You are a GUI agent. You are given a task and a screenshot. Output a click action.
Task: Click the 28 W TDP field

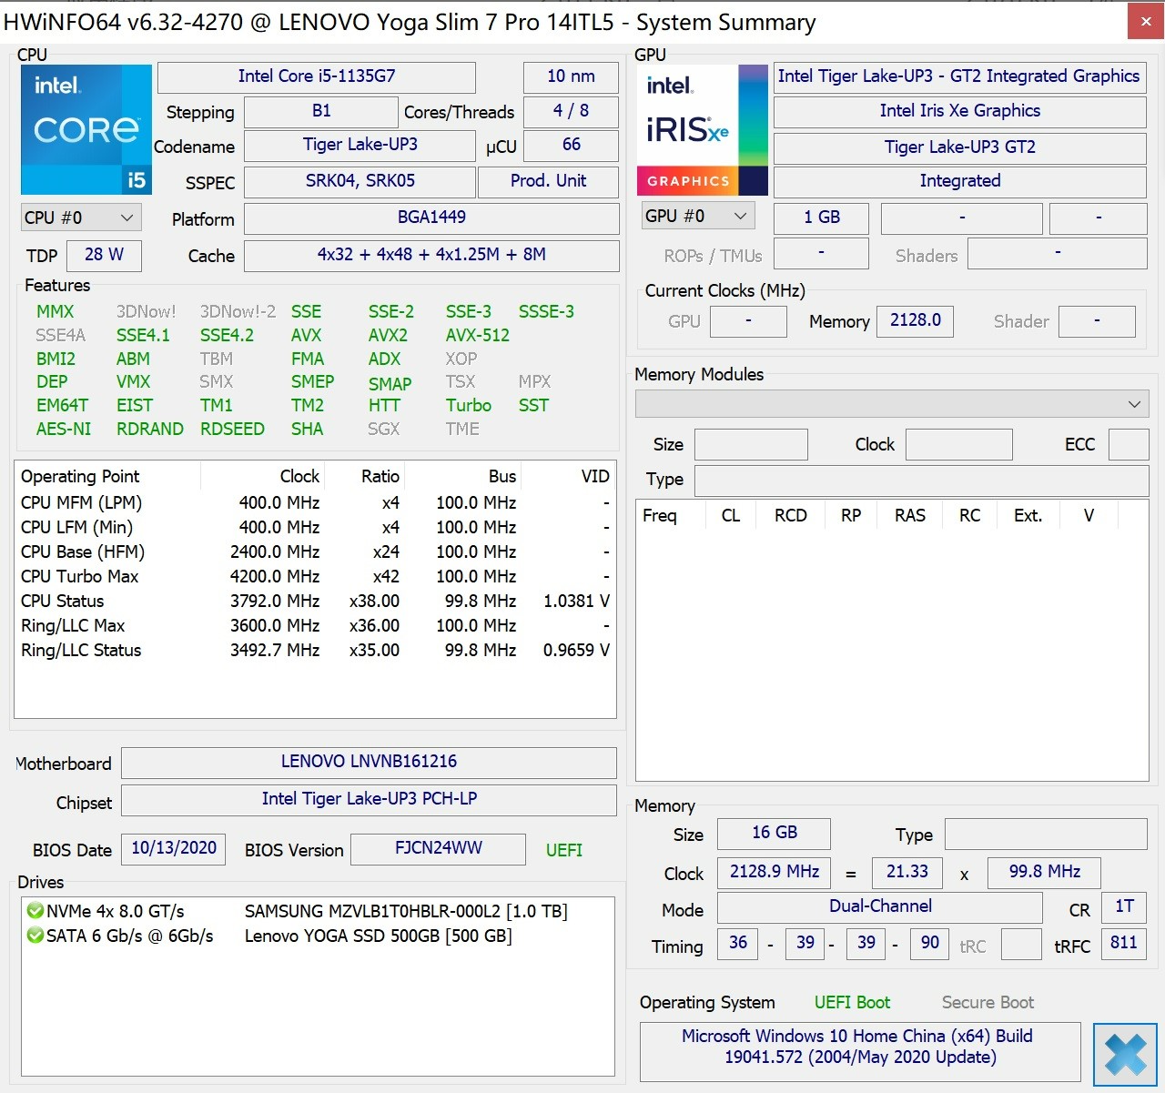pos(104,255)
